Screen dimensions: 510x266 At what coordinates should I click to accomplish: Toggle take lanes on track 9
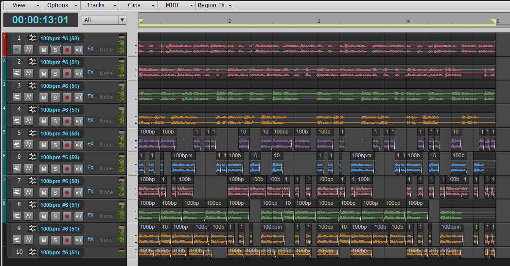[x=17, y=240]
